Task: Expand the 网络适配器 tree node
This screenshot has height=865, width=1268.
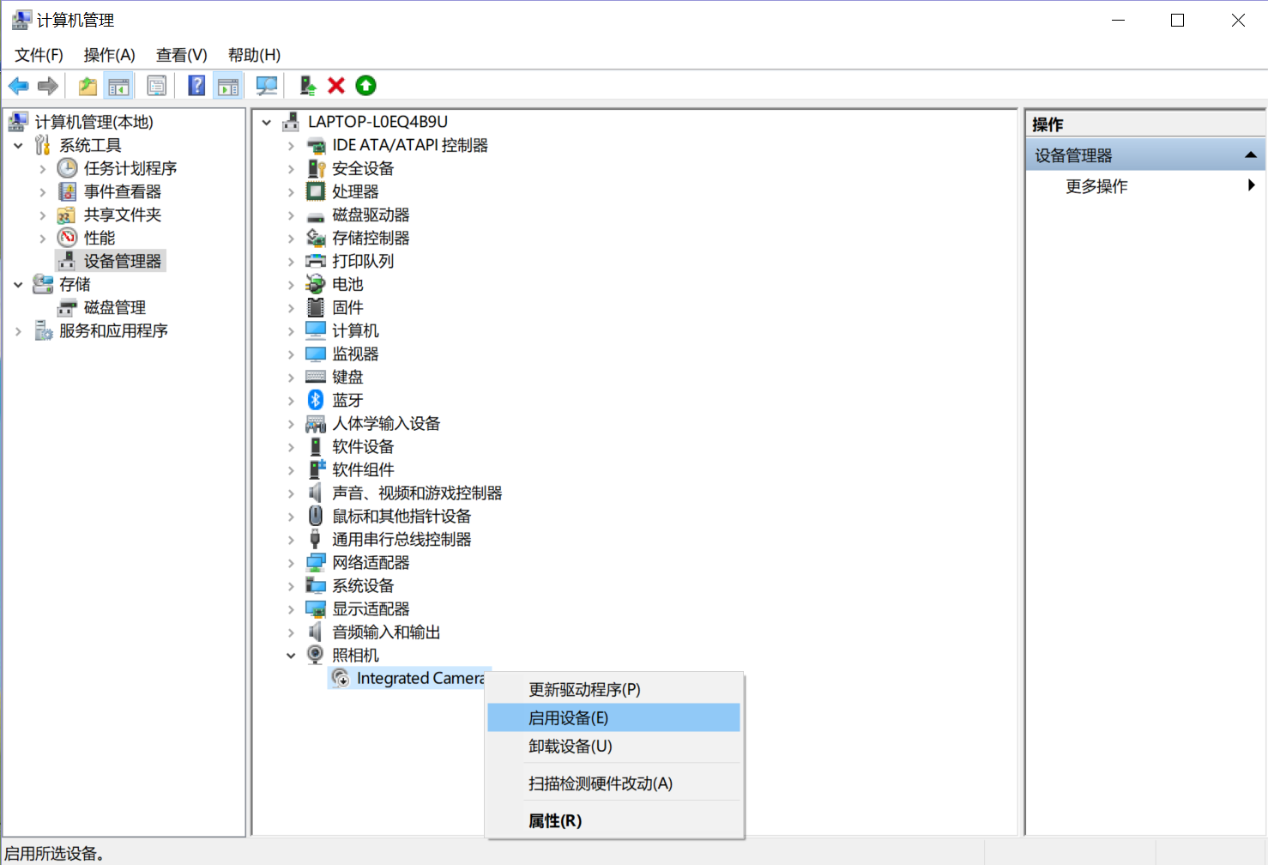Action: (x=291, y=562)
